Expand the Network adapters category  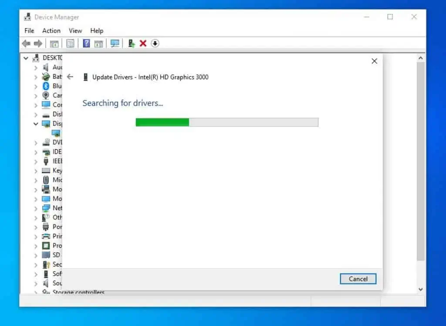click(36, 208)
